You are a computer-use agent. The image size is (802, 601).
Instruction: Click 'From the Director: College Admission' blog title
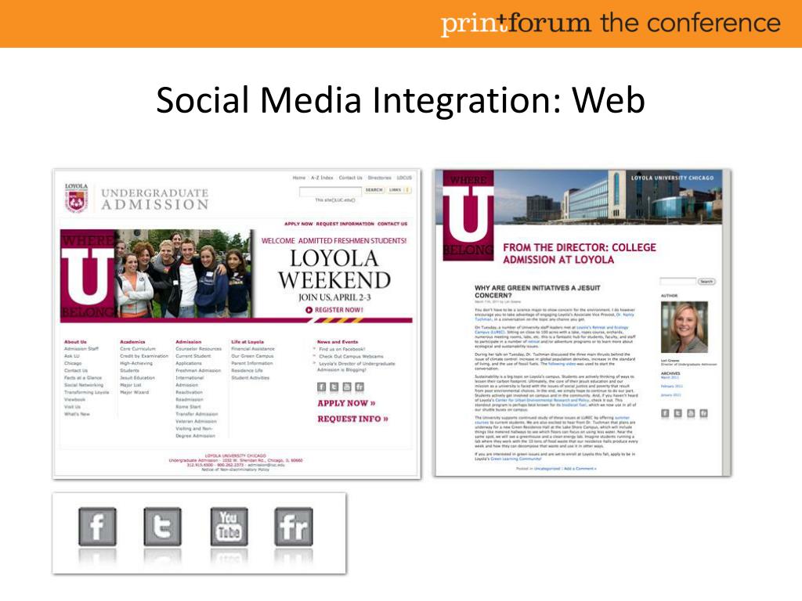coord(579,254)
